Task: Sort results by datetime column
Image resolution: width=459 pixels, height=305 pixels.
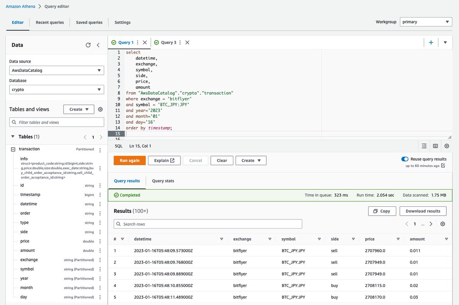Action: (221, 239)
